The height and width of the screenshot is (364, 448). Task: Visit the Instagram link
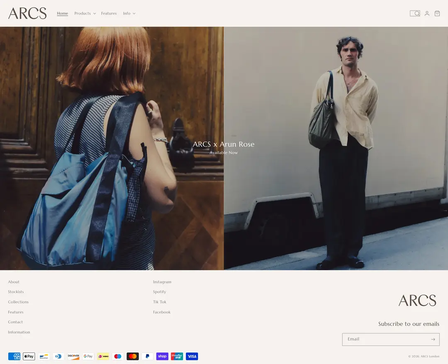(162, 282)
